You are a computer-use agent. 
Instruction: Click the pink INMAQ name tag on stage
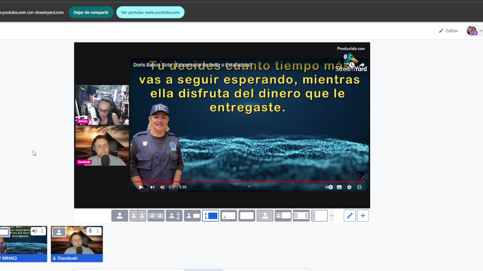83,121
